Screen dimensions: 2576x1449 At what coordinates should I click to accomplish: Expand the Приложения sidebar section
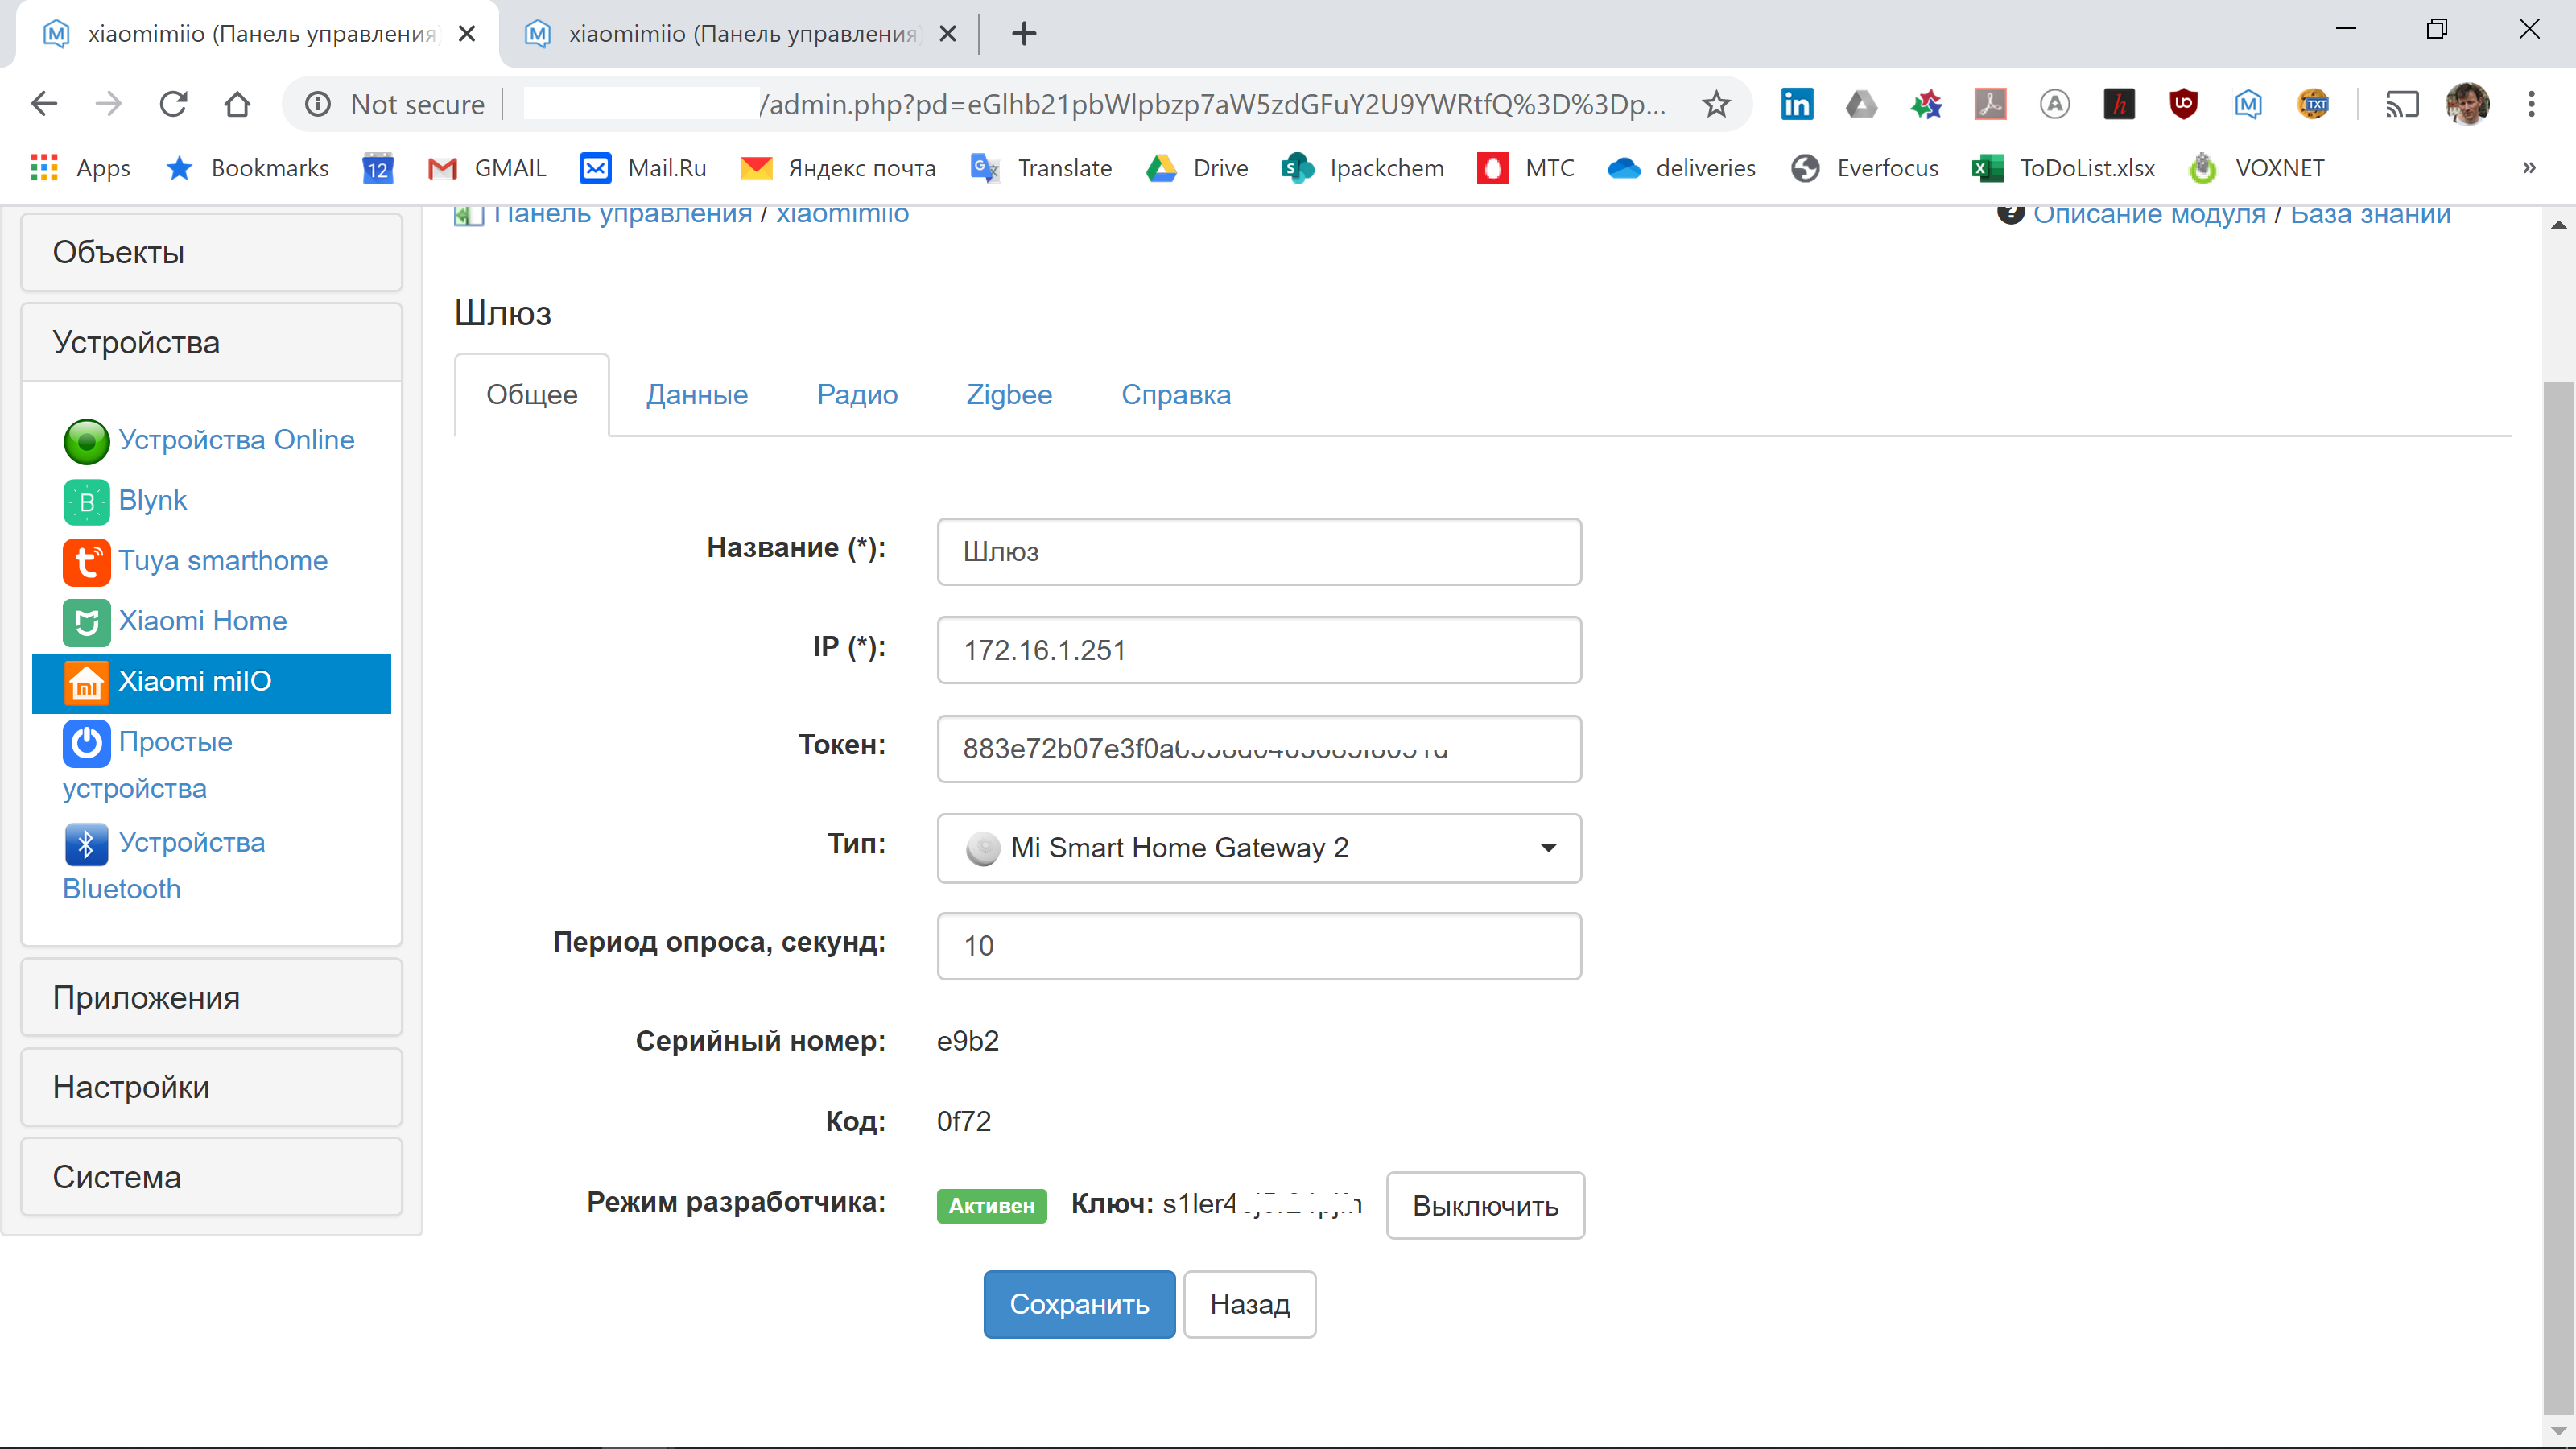(x=211, y=998)
